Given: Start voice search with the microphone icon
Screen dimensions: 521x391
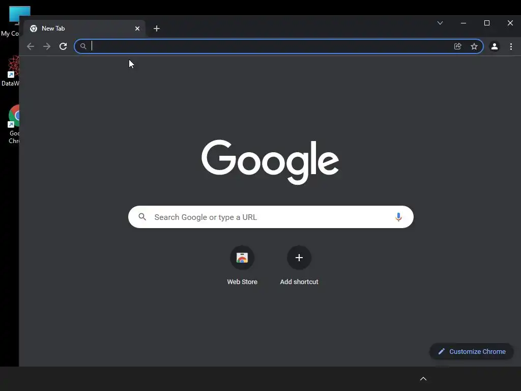Looking at the screenshot, I should click(398, 217).
